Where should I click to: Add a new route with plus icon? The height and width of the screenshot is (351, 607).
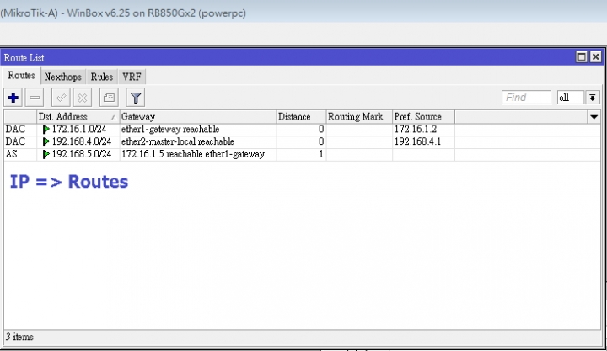click(x=13, y=98)
